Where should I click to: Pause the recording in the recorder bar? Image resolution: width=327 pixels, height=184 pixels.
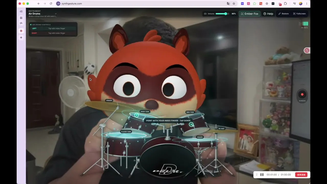coord(262,175)
